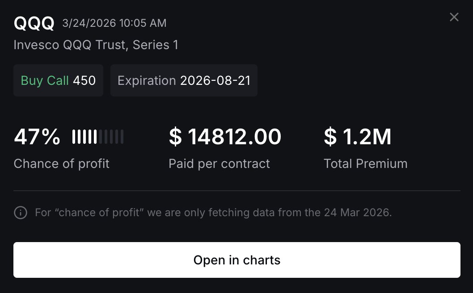This screenshot has width=473, height=293.
Task: Click the Chance of profit label
Action: click(x=62, y=163)
